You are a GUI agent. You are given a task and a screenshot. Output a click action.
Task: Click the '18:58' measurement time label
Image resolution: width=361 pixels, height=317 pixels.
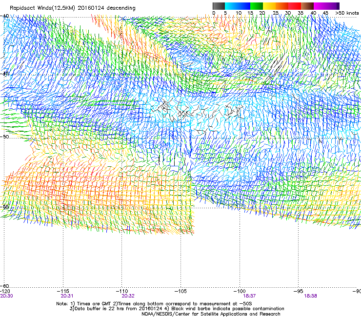pyautogui.click(x=310, y=296)
